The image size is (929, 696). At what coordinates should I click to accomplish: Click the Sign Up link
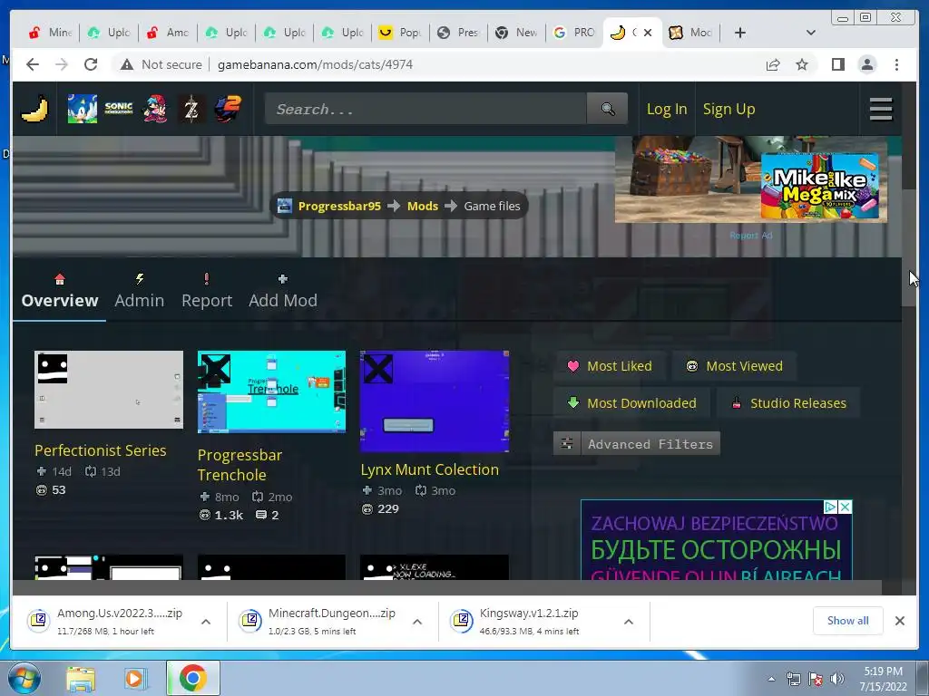(729, 109)
